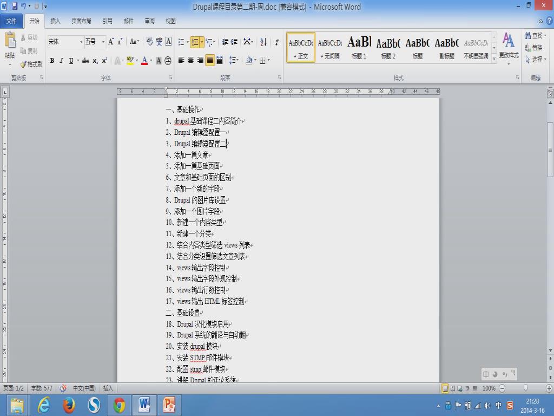Open the line spacing dropdown
This screenshot has width=554, height=416.
coord(234,60)
